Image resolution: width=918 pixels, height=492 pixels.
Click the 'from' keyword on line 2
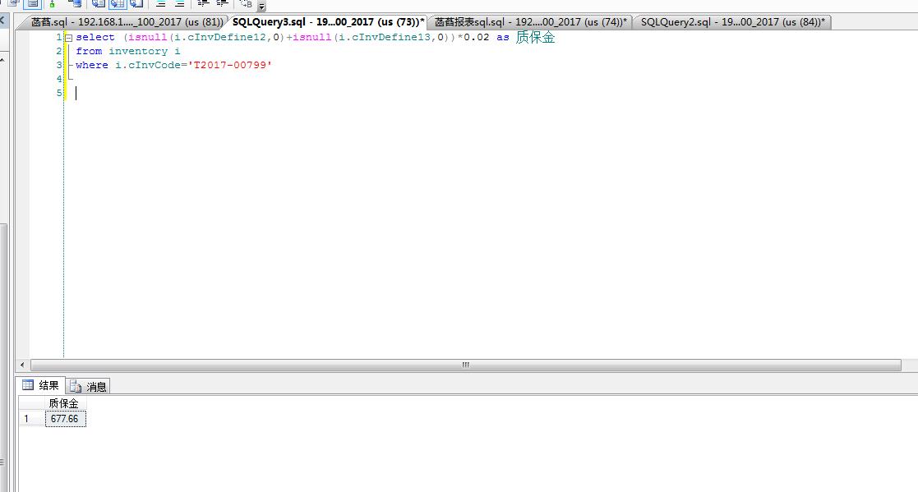click(x=89, y=52)
